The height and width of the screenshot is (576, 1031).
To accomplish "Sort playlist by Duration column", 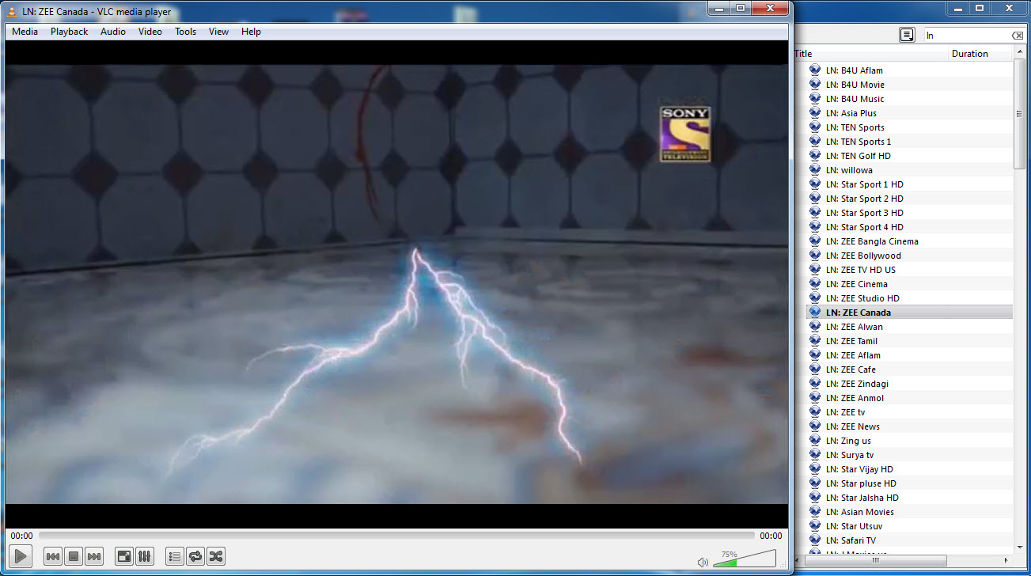I will pyautogui.click(x=980, y=54).
